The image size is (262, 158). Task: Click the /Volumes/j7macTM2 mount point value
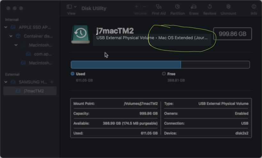tap(141, 104)
